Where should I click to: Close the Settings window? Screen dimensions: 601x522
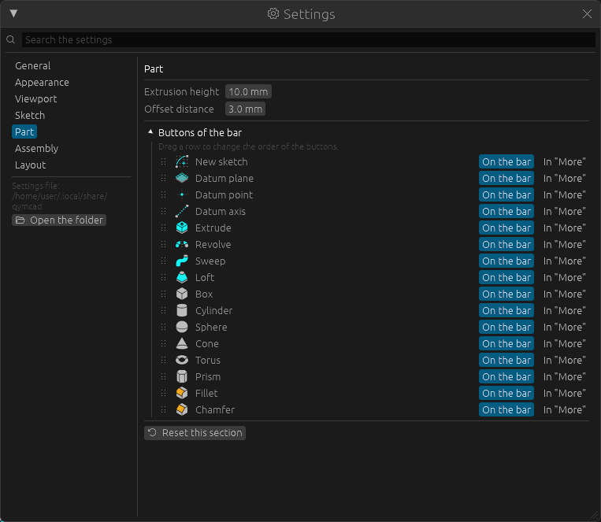point(587,14)
